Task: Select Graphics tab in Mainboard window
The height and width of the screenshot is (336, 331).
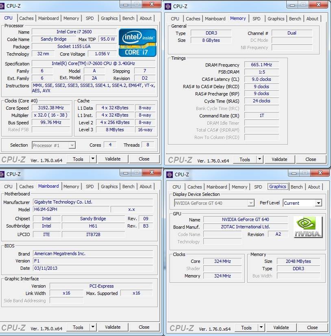Action: click(x=109, y=186)
